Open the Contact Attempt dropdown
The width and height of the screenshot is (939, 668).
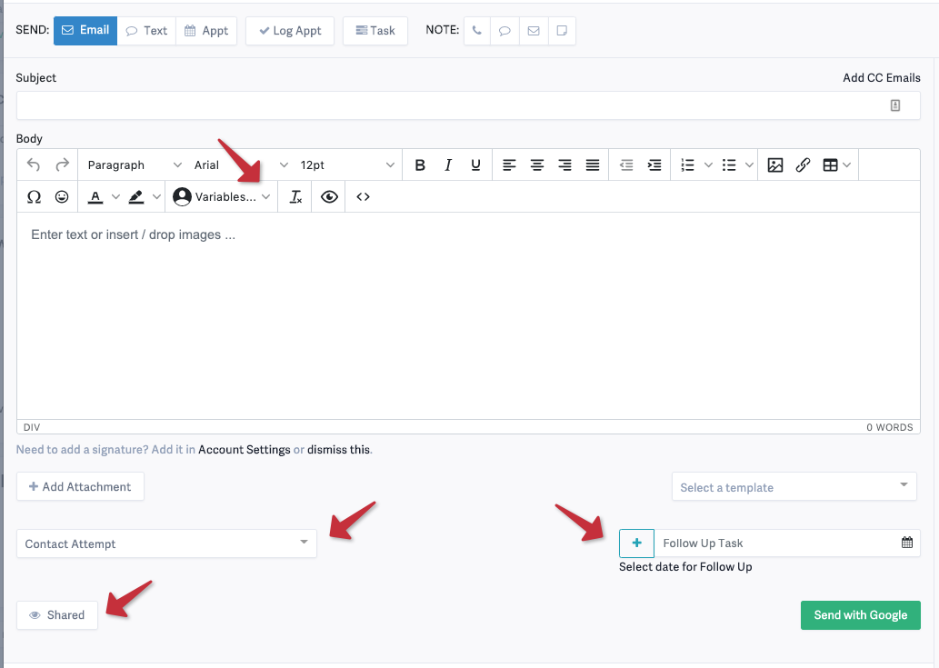(166, 543)
